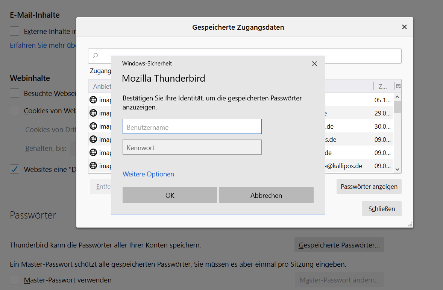Click the Passwörter anzeigen button

coord(369,187)
